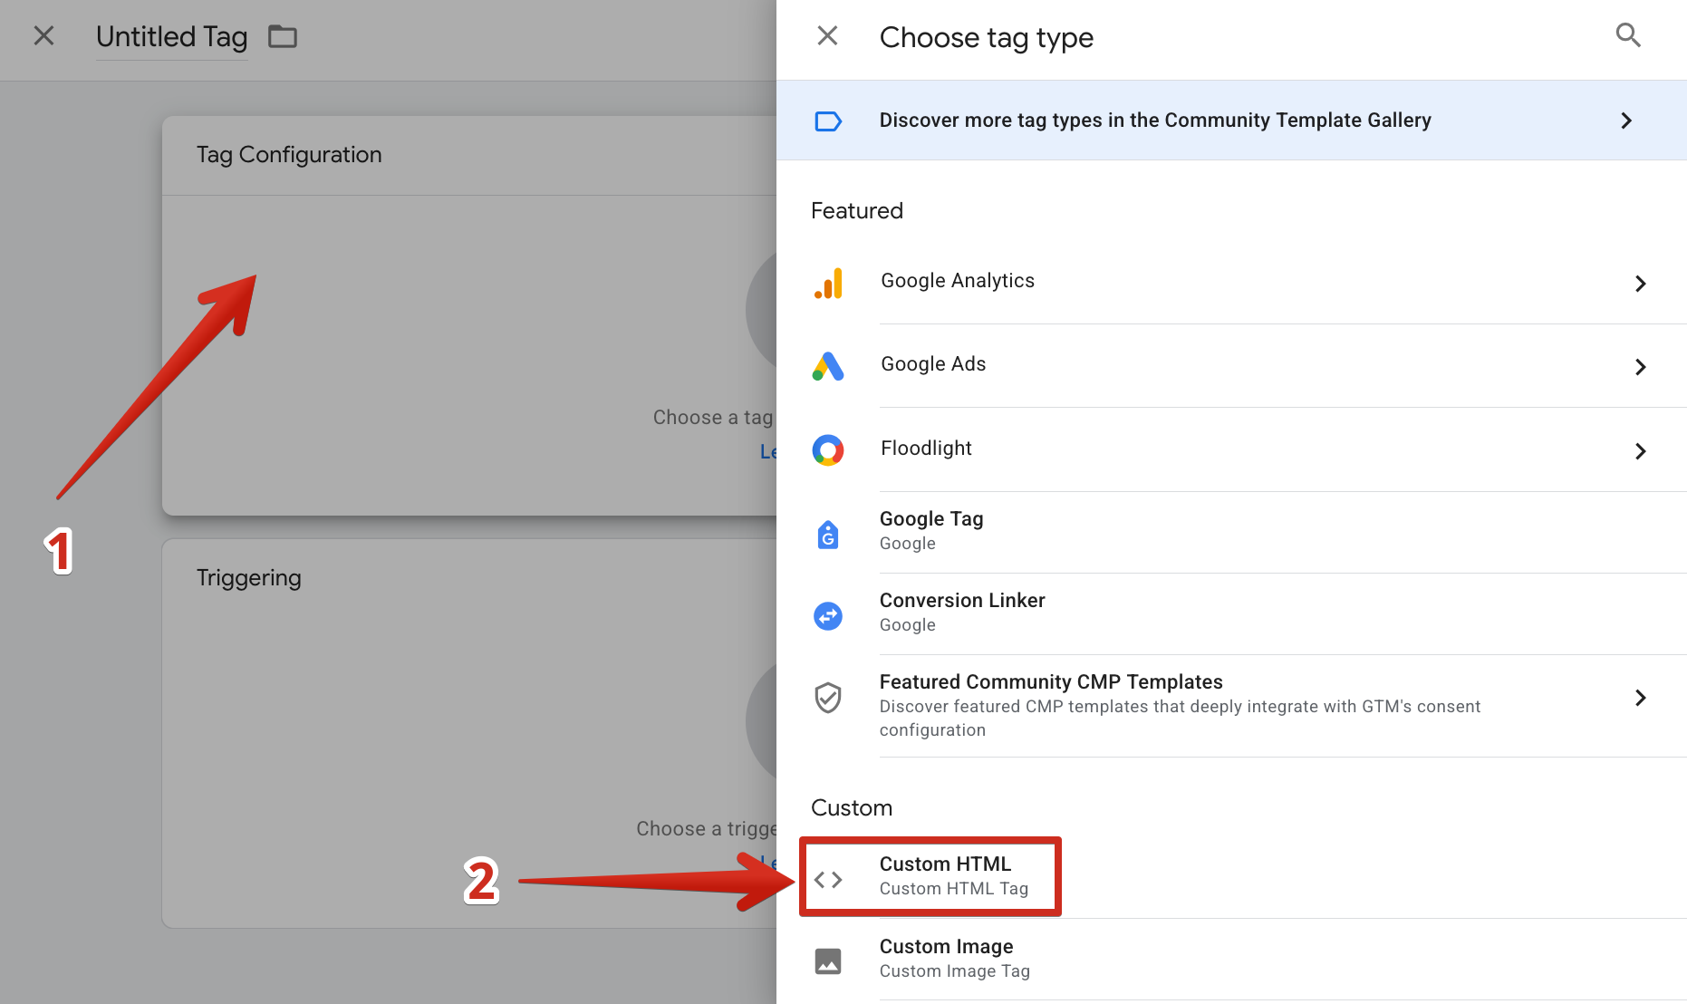
Task: Open the Triggering card
Action: click(x=469, y=733)
